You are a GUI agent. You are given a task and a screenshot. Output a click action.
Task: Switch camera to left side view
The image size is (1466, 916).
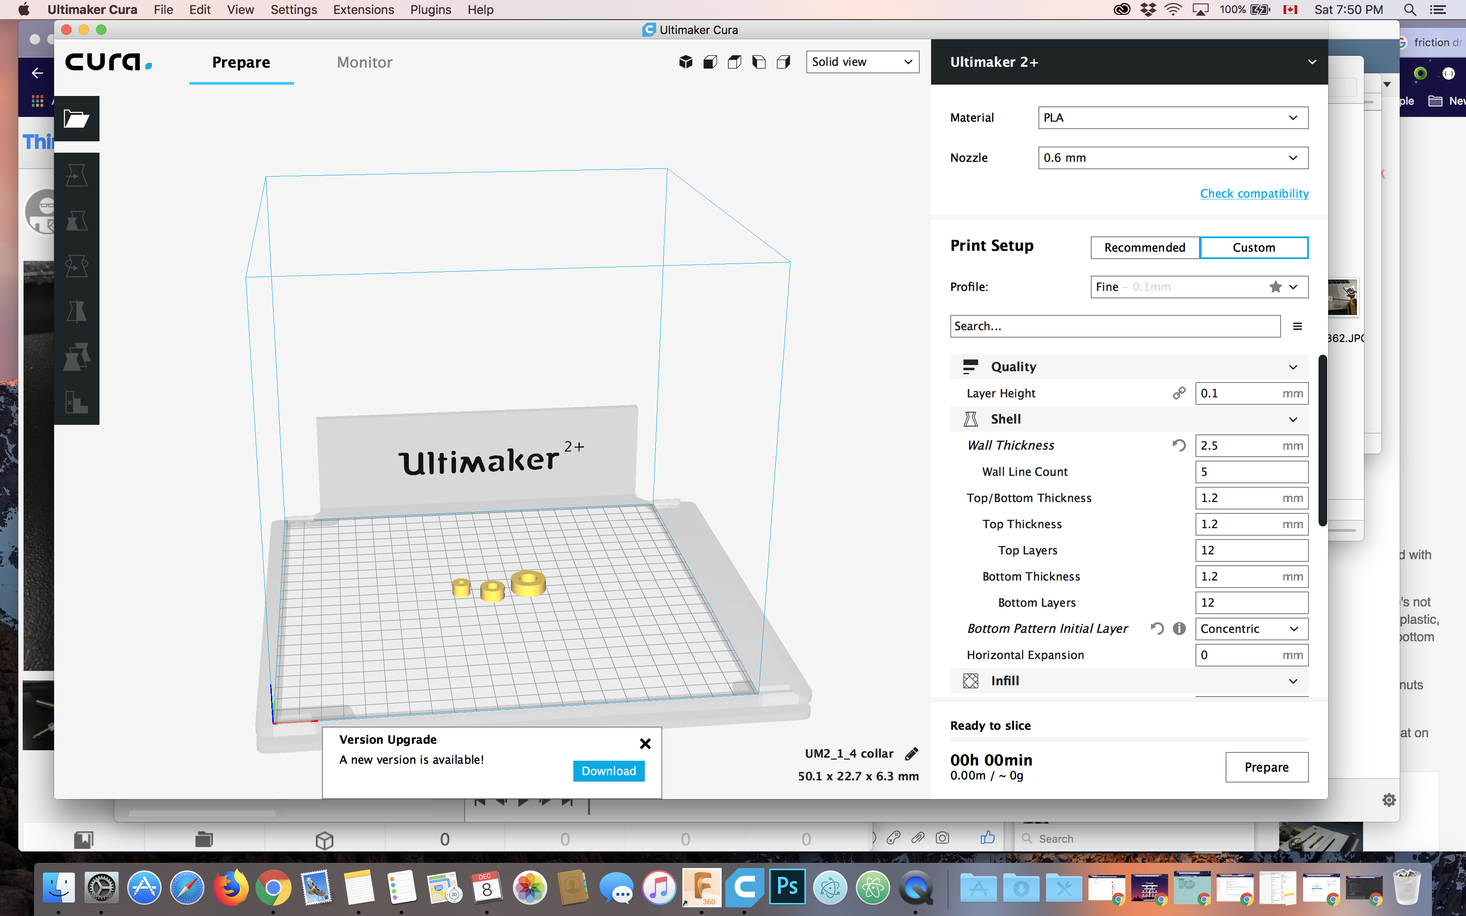point(759,62)
